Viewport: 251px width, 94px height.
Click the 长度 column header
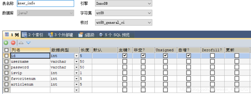(x=86, y=50)
